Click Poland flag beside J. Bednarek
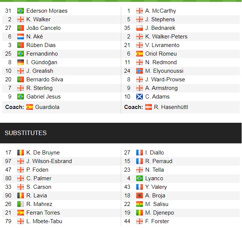 (x=140, y=28)
